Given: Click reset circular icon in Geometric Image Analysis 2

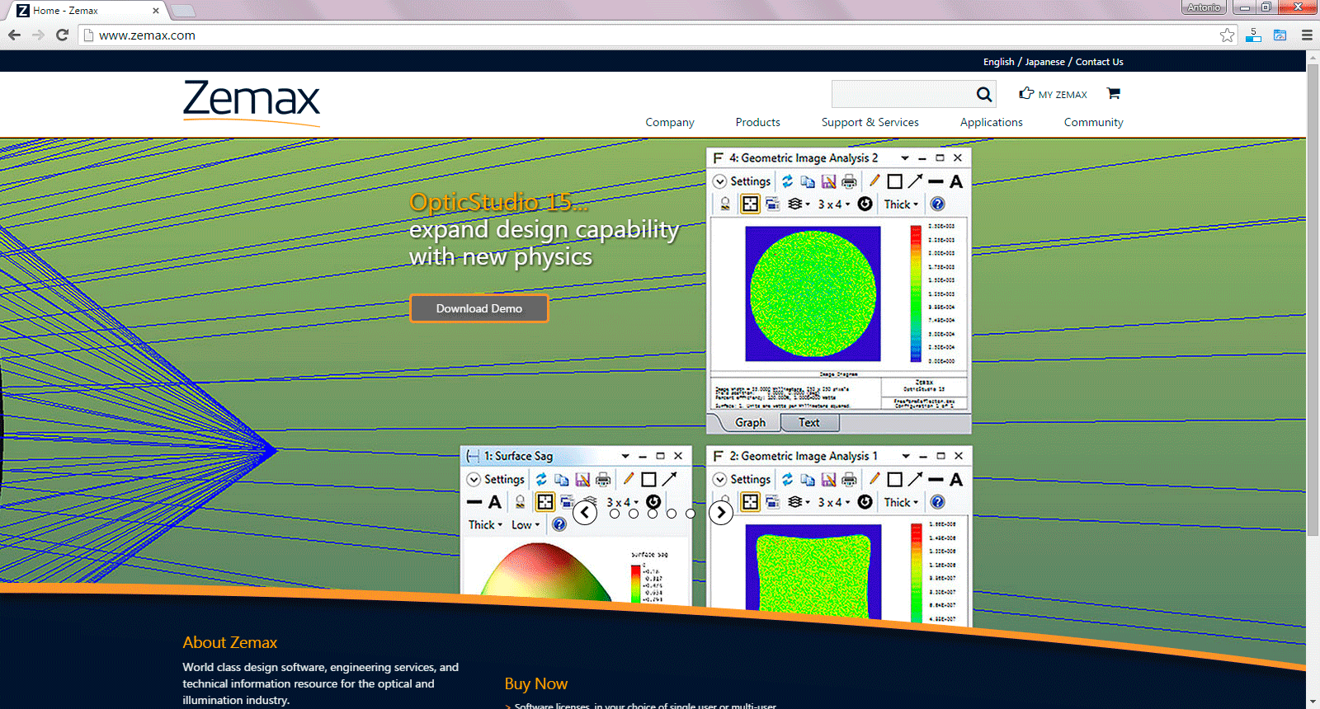Looking at the screenshot, I should point(865,204).
